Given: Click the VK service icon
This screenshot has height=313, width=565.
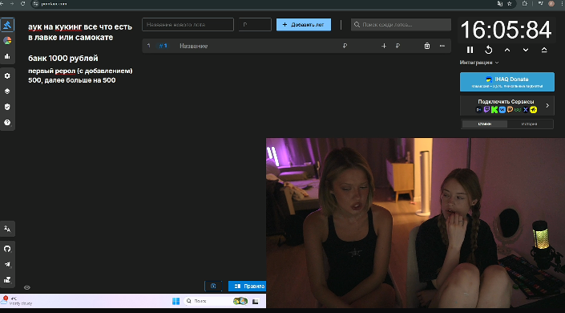Looking at the screenshot, I should point(502,109).
